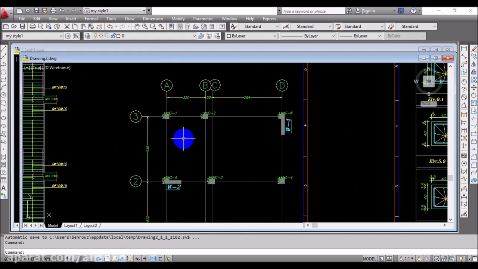Open lineweight ByLayer dropdown
This screenshot has width=478, height=269.
360,36
